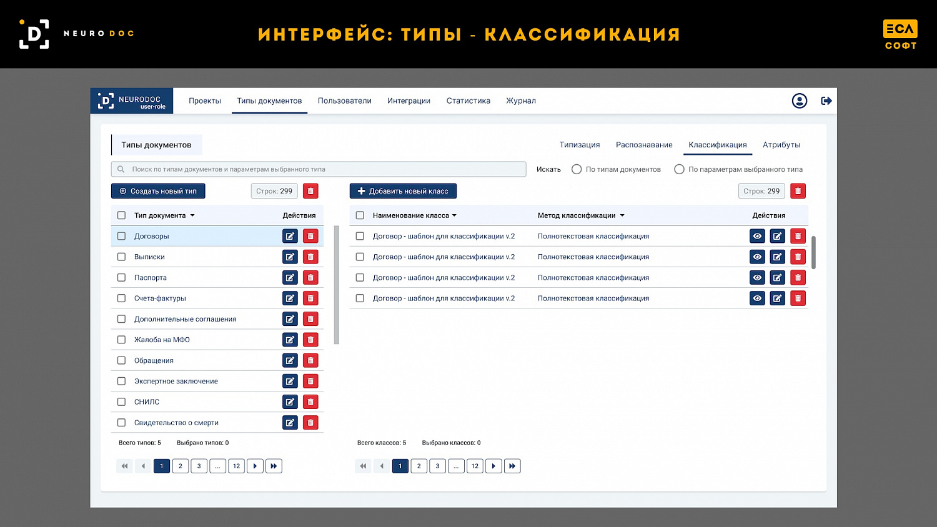Edit the Обращения document type
The height and width of the screenshot is (527, 937).
click(290, 360)
